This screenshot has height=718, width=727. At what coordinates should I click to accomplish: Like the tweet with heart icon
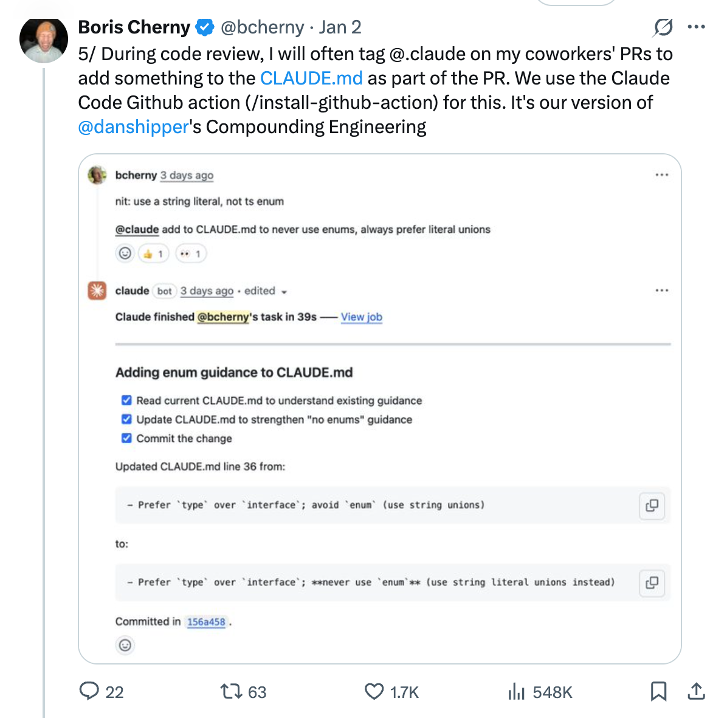[x=374, y=691]
